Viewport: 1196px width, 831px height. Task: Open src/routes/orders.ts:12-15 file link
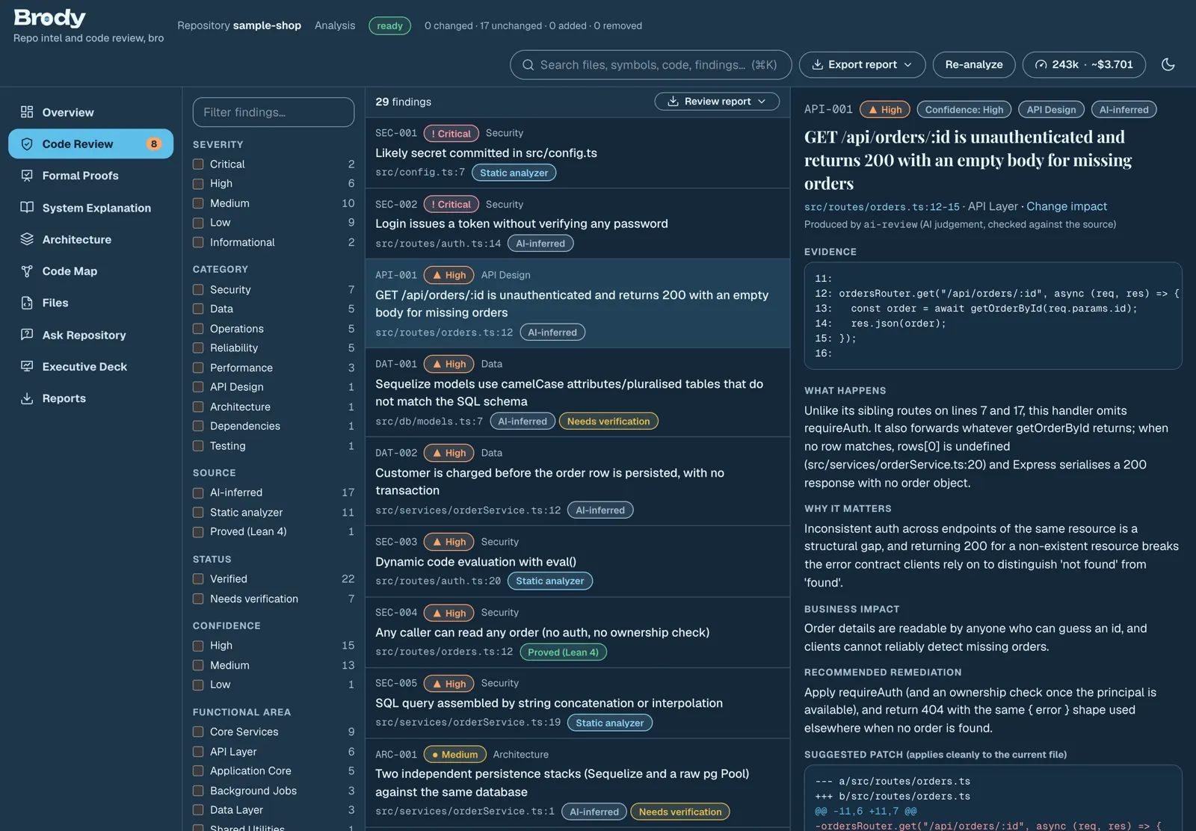pyautogui.click(x=882, y=207)
